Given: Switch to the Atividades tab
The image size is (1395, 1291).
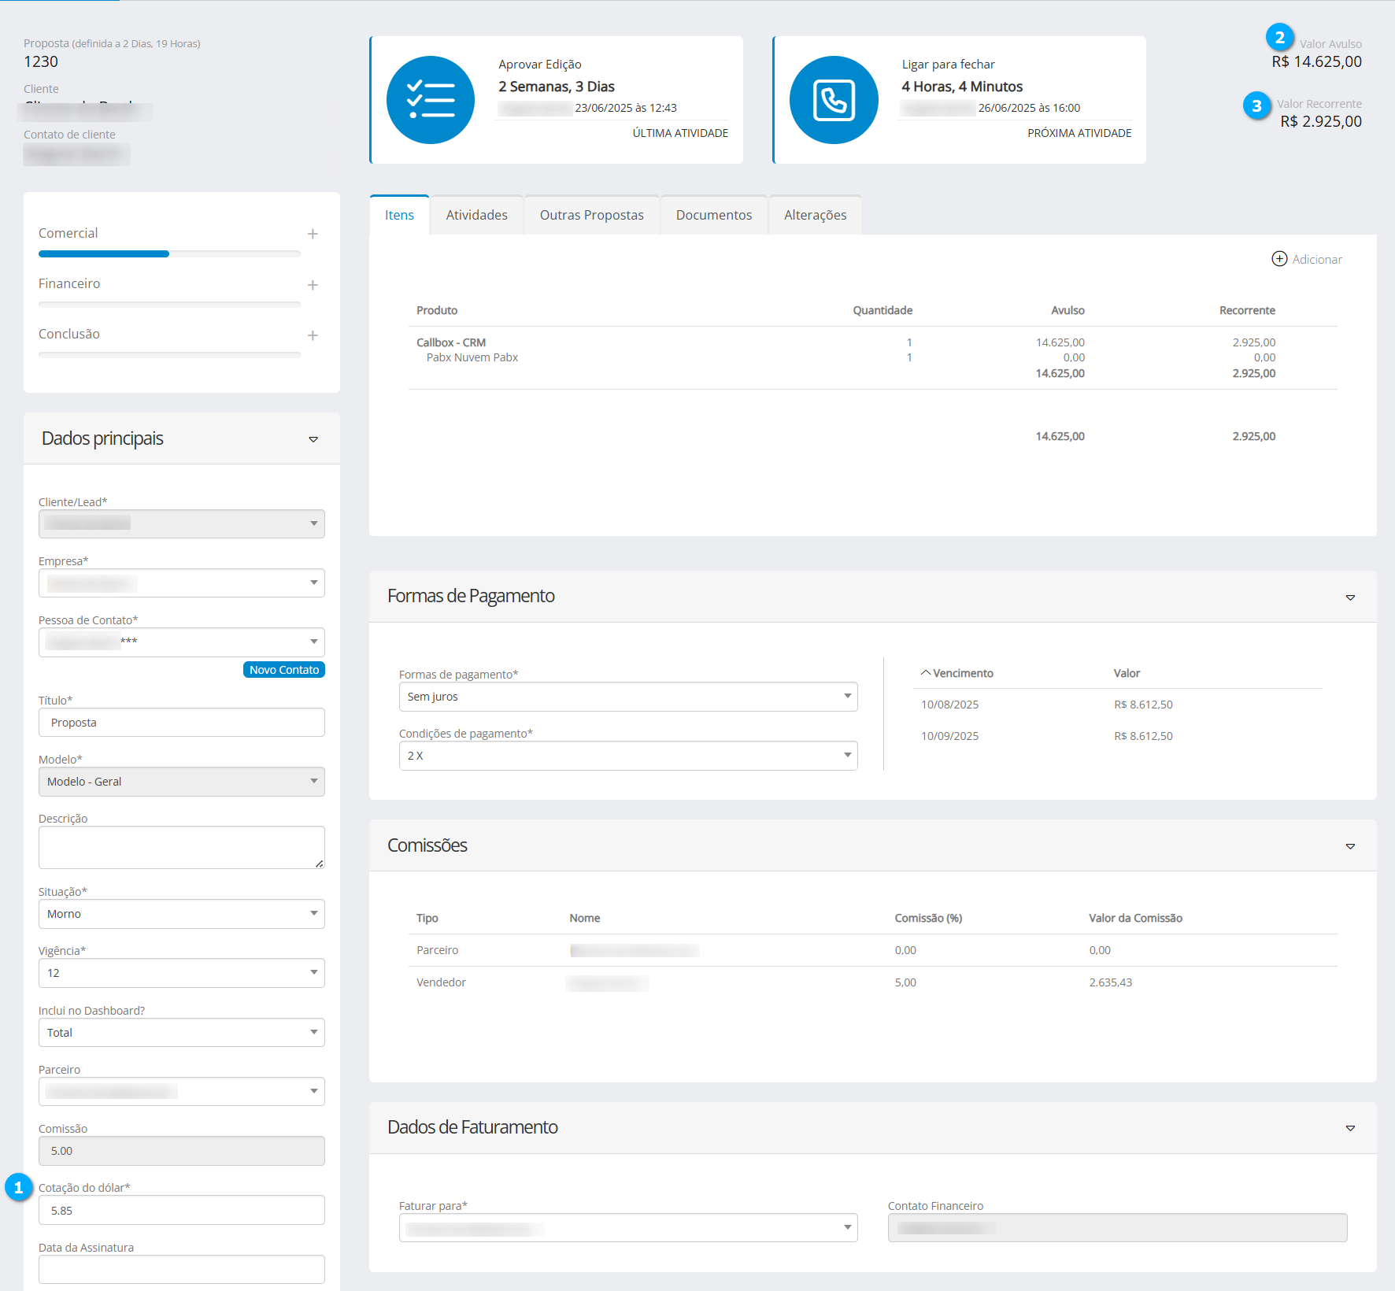Looking at the screenshot, I should coord(476,215).
